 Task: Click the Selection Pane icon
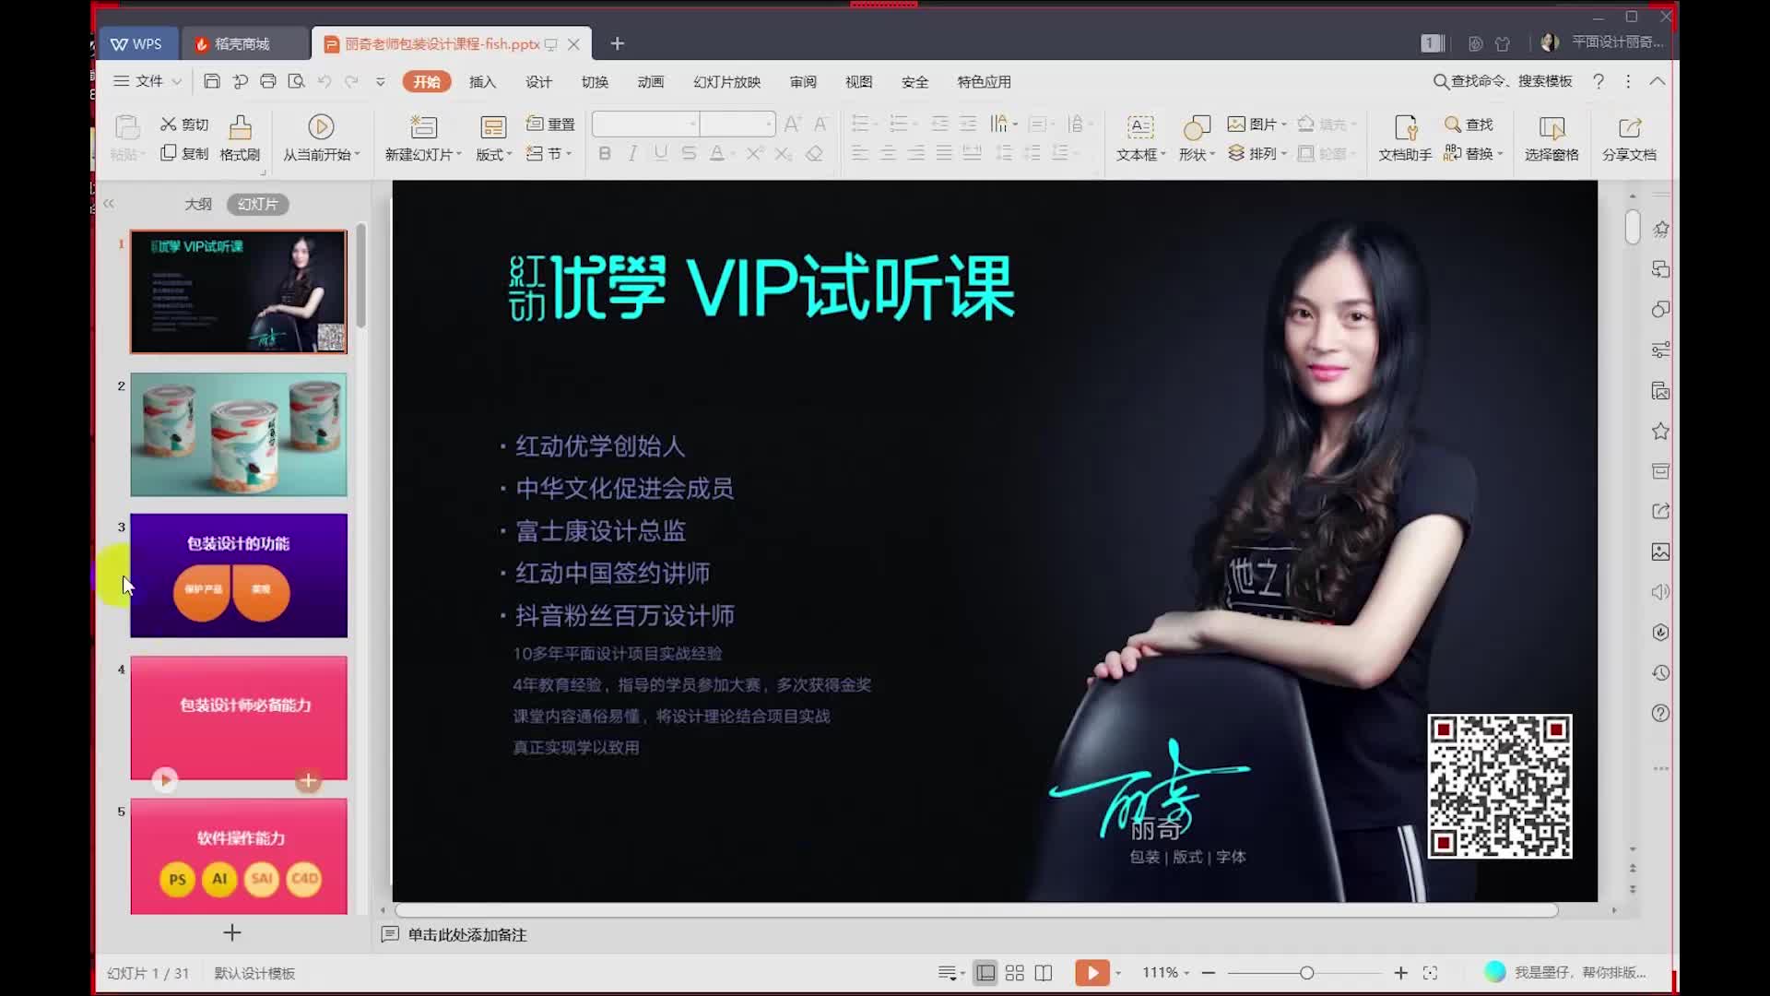point(1552,127)
